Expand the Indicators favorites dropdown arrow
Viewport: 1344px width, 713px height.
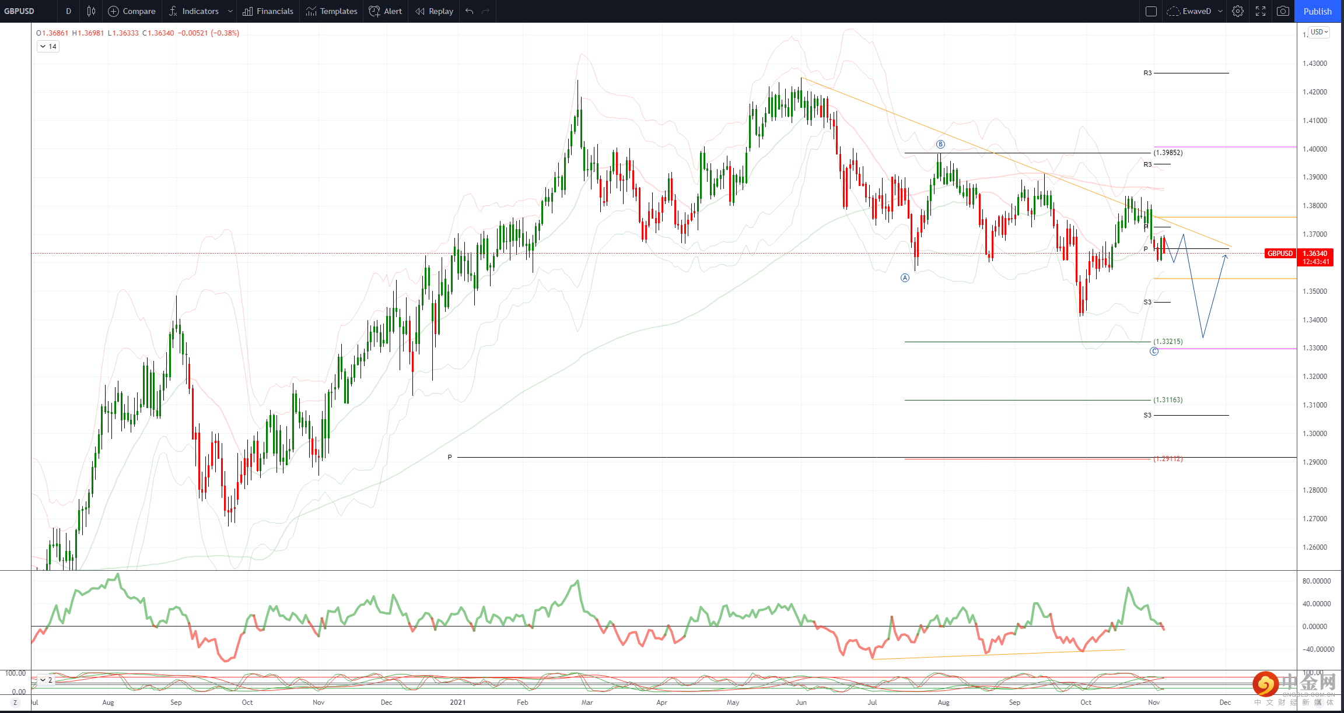click(x=230, y=11)
